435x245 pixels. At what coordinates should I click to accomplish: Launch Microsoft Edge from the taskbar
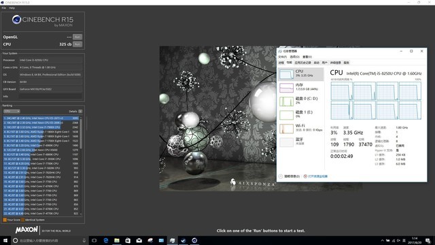pyautogui.click(x=106, y=240)
